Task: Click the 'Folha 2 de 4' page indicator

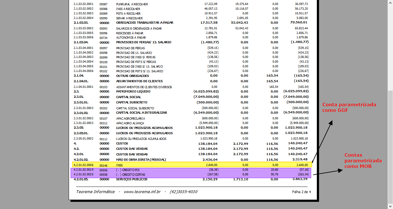Action: (x=302, y=192)
